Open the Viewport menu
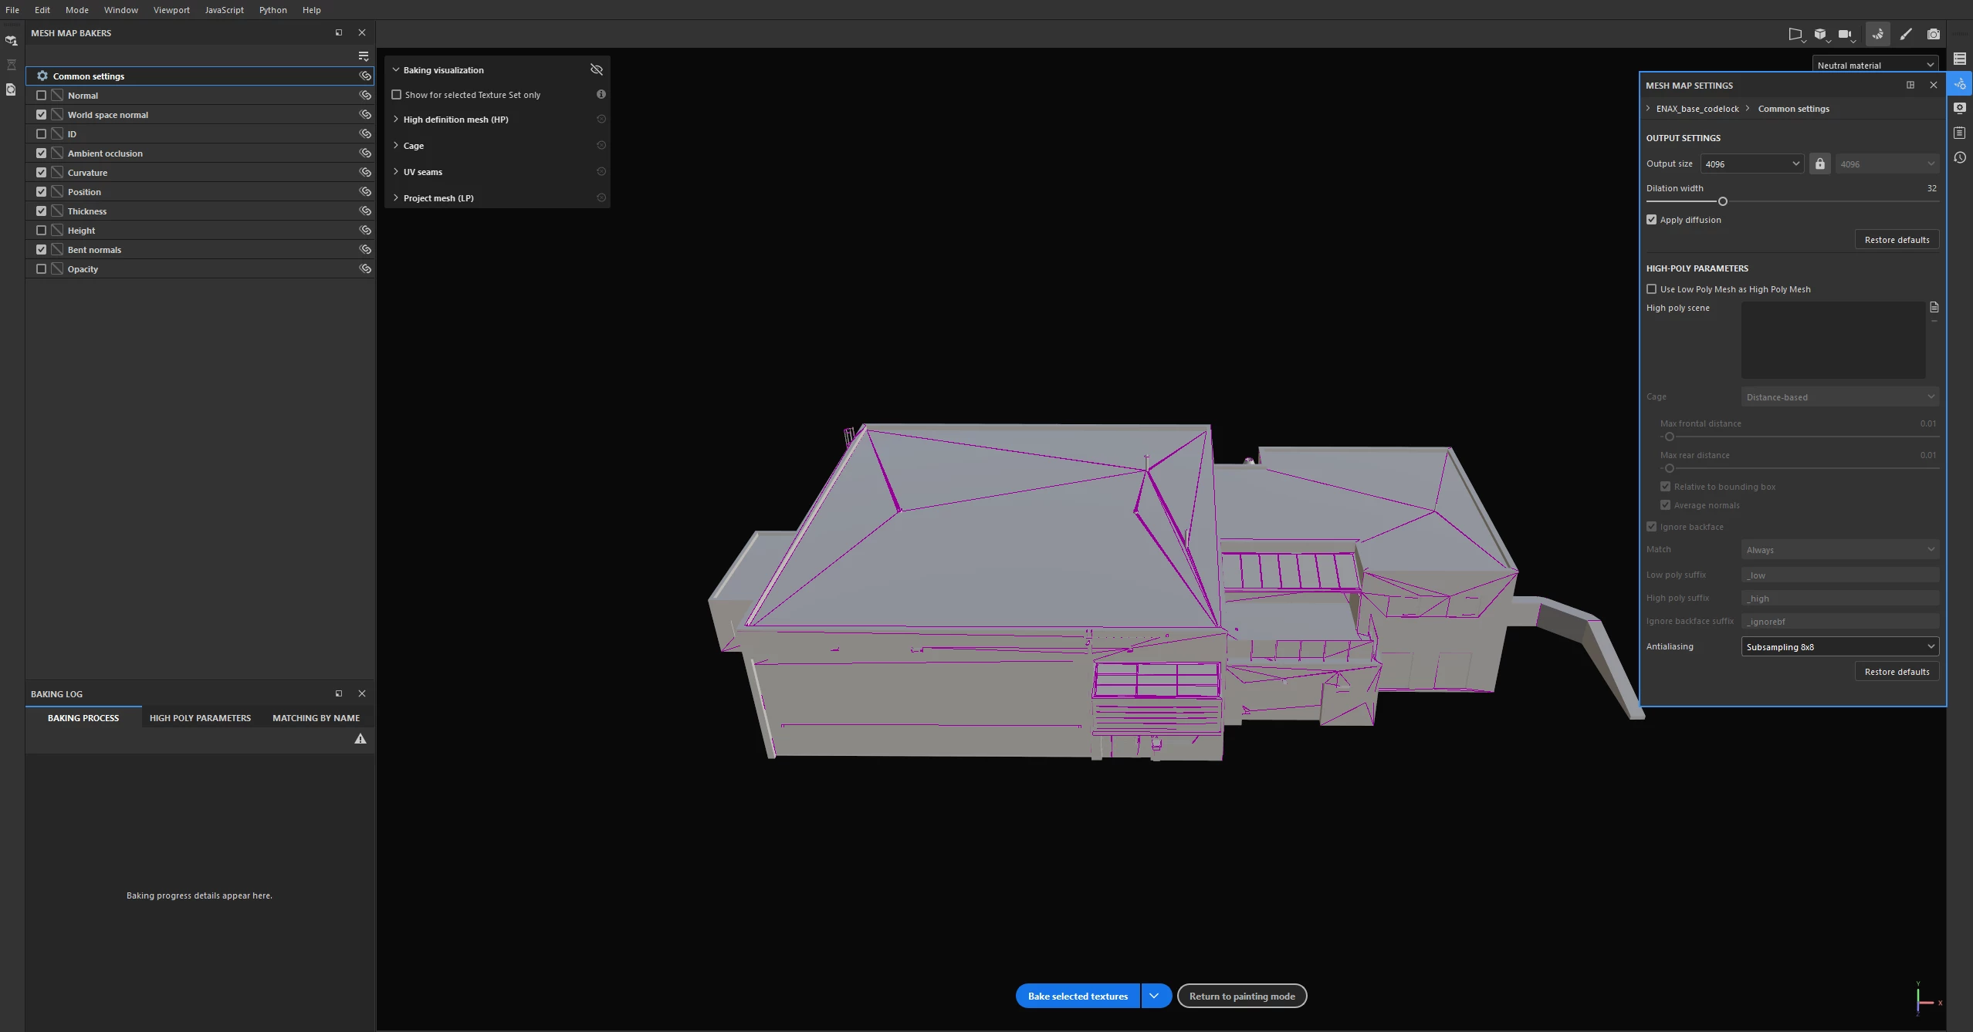The width and height of the screenshot is (1973, 1032). pyautogui.click(x=171, y=10)
